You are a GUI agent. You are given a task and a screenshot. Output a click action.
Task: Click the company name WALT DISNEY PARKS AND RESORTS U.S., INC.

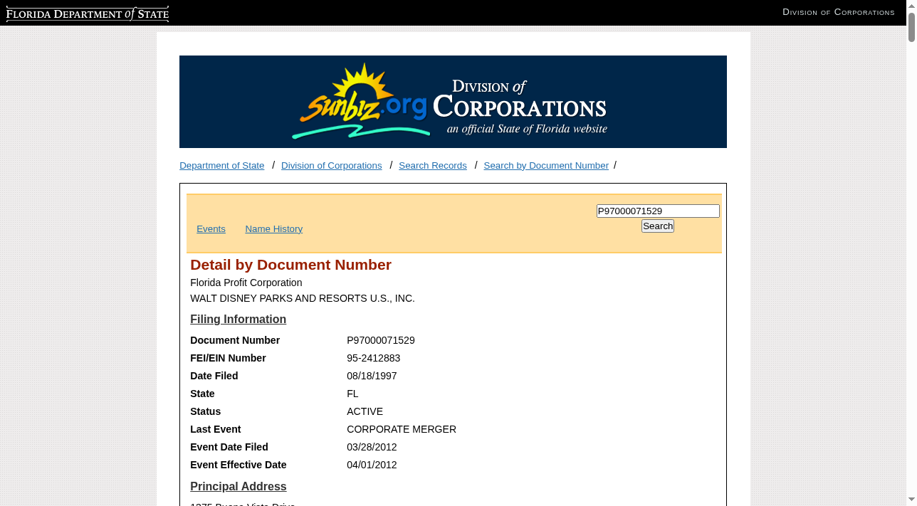(x=303, y=299)
